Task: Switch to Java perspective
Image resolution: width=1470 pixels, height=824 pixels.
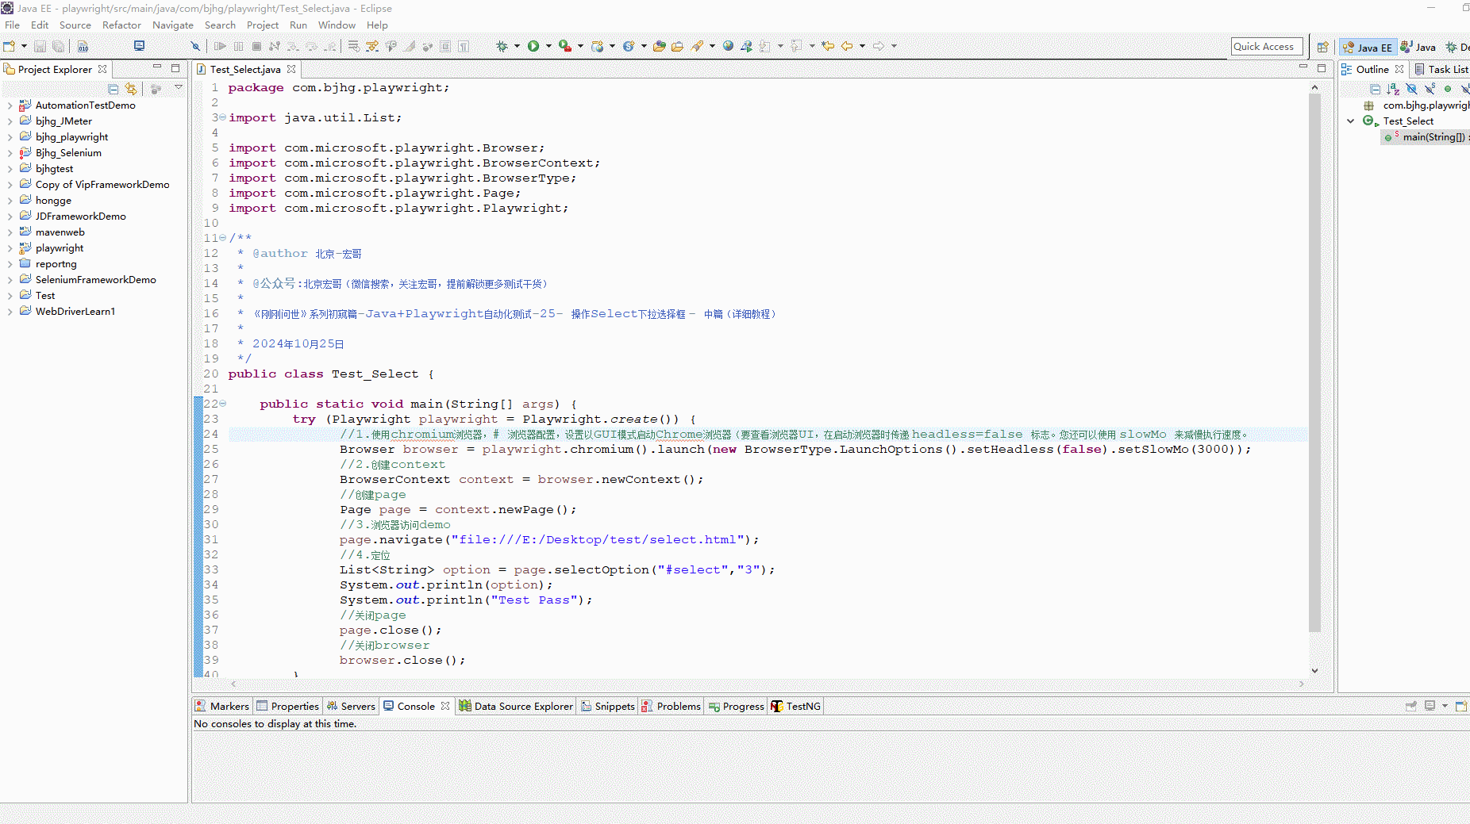Action: coord(1418,47)
